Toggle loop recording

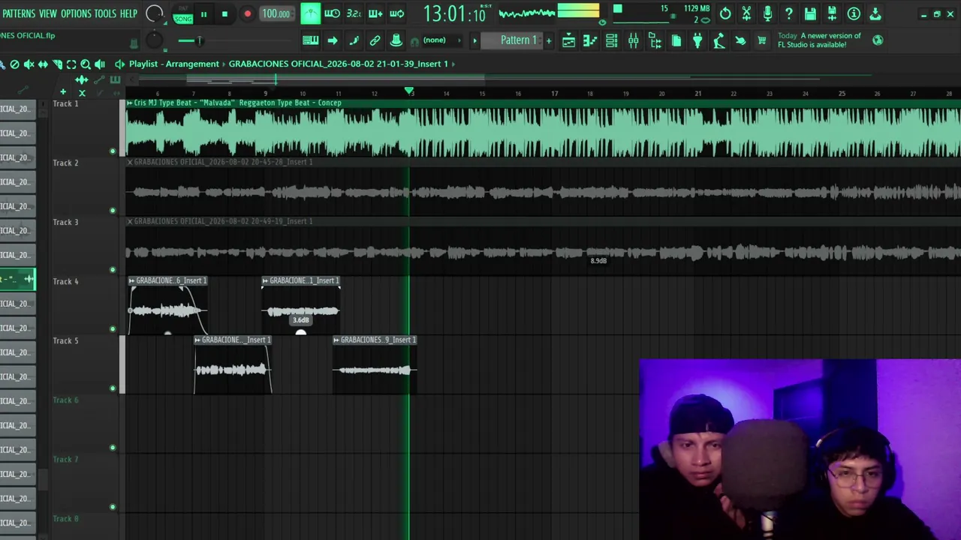pyautogui.click(x=397, y=13)
